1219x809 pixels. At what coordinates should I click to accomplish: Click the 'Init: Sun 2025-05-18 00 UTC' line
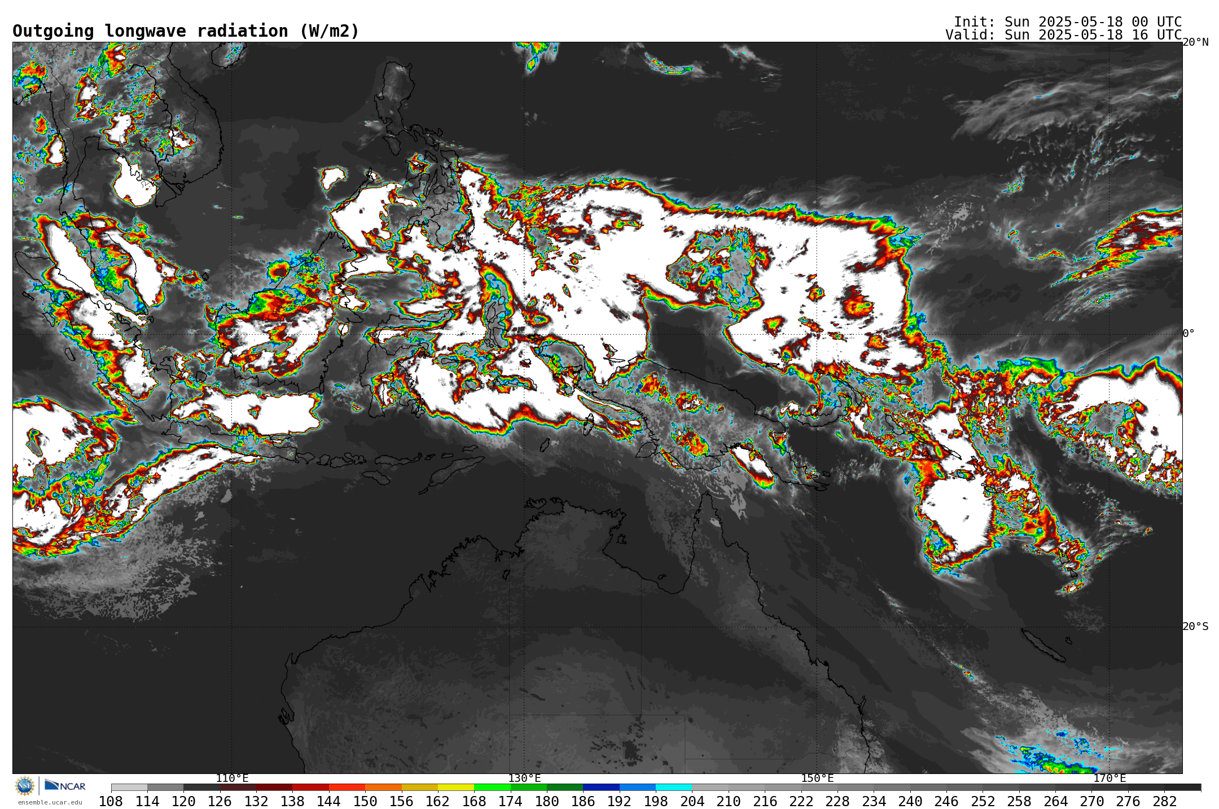1068,22
